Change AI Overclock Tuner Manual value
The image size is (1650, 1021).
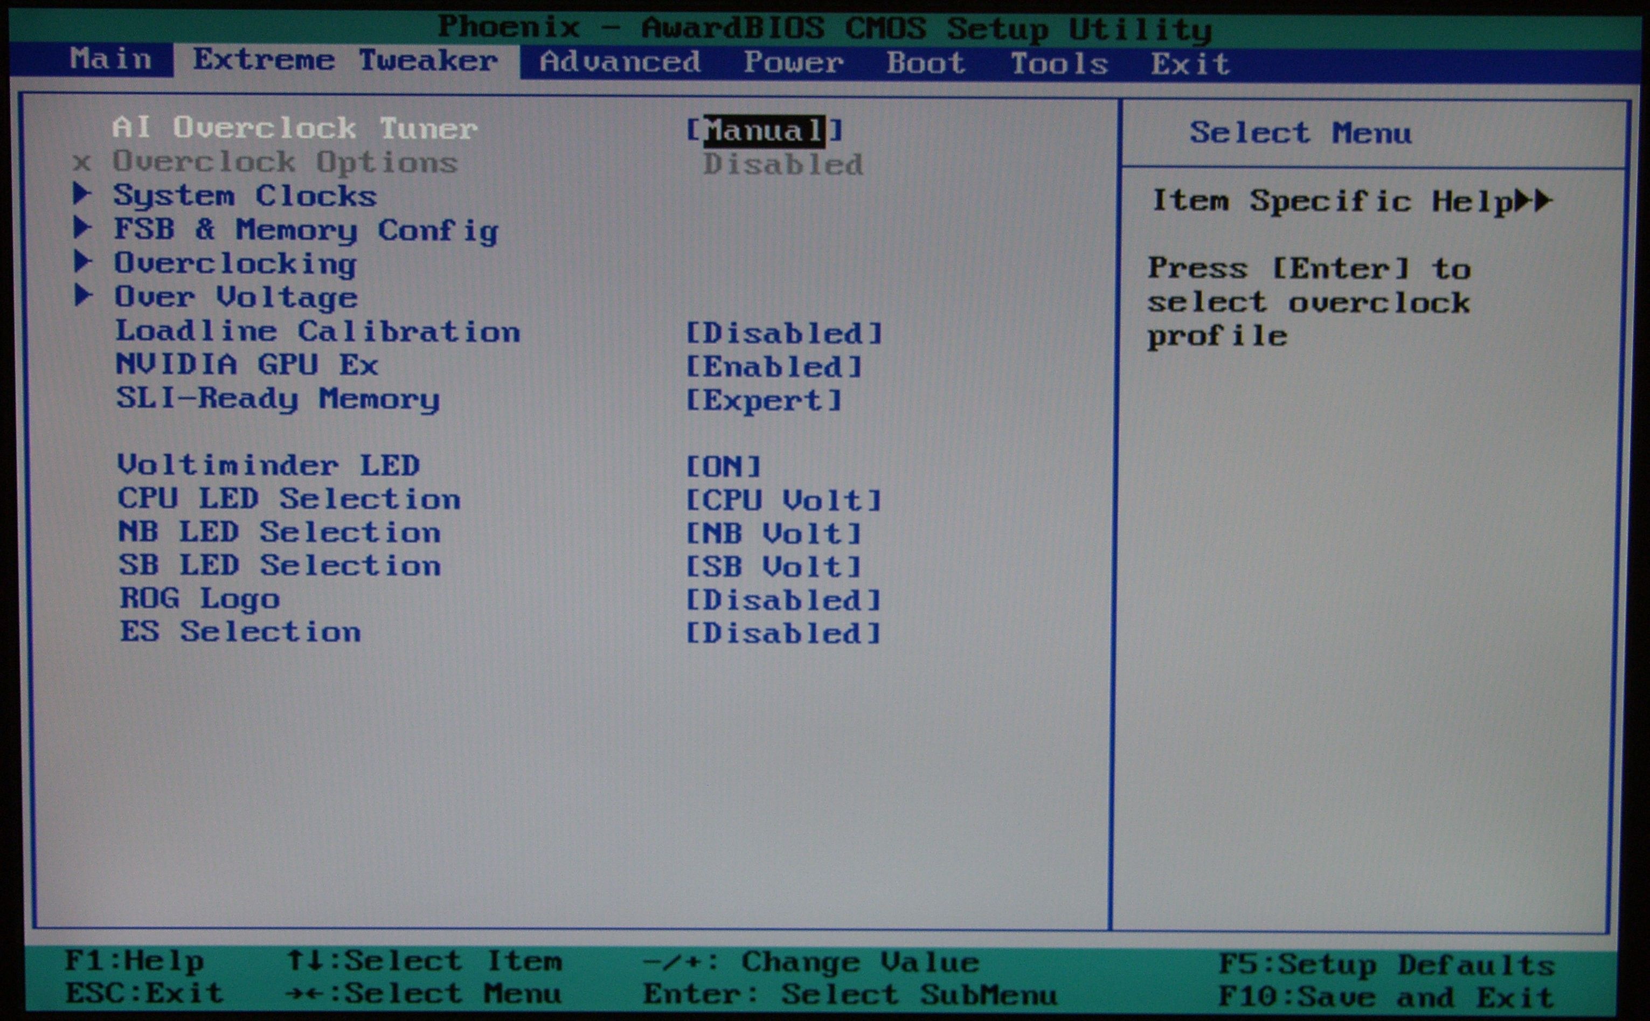click(764, 130)
